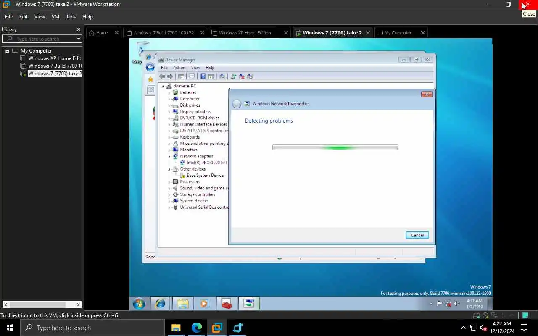This screenshot has width=538, height=336.
Task: Click the Library search input field
Action: coord(42,39)
